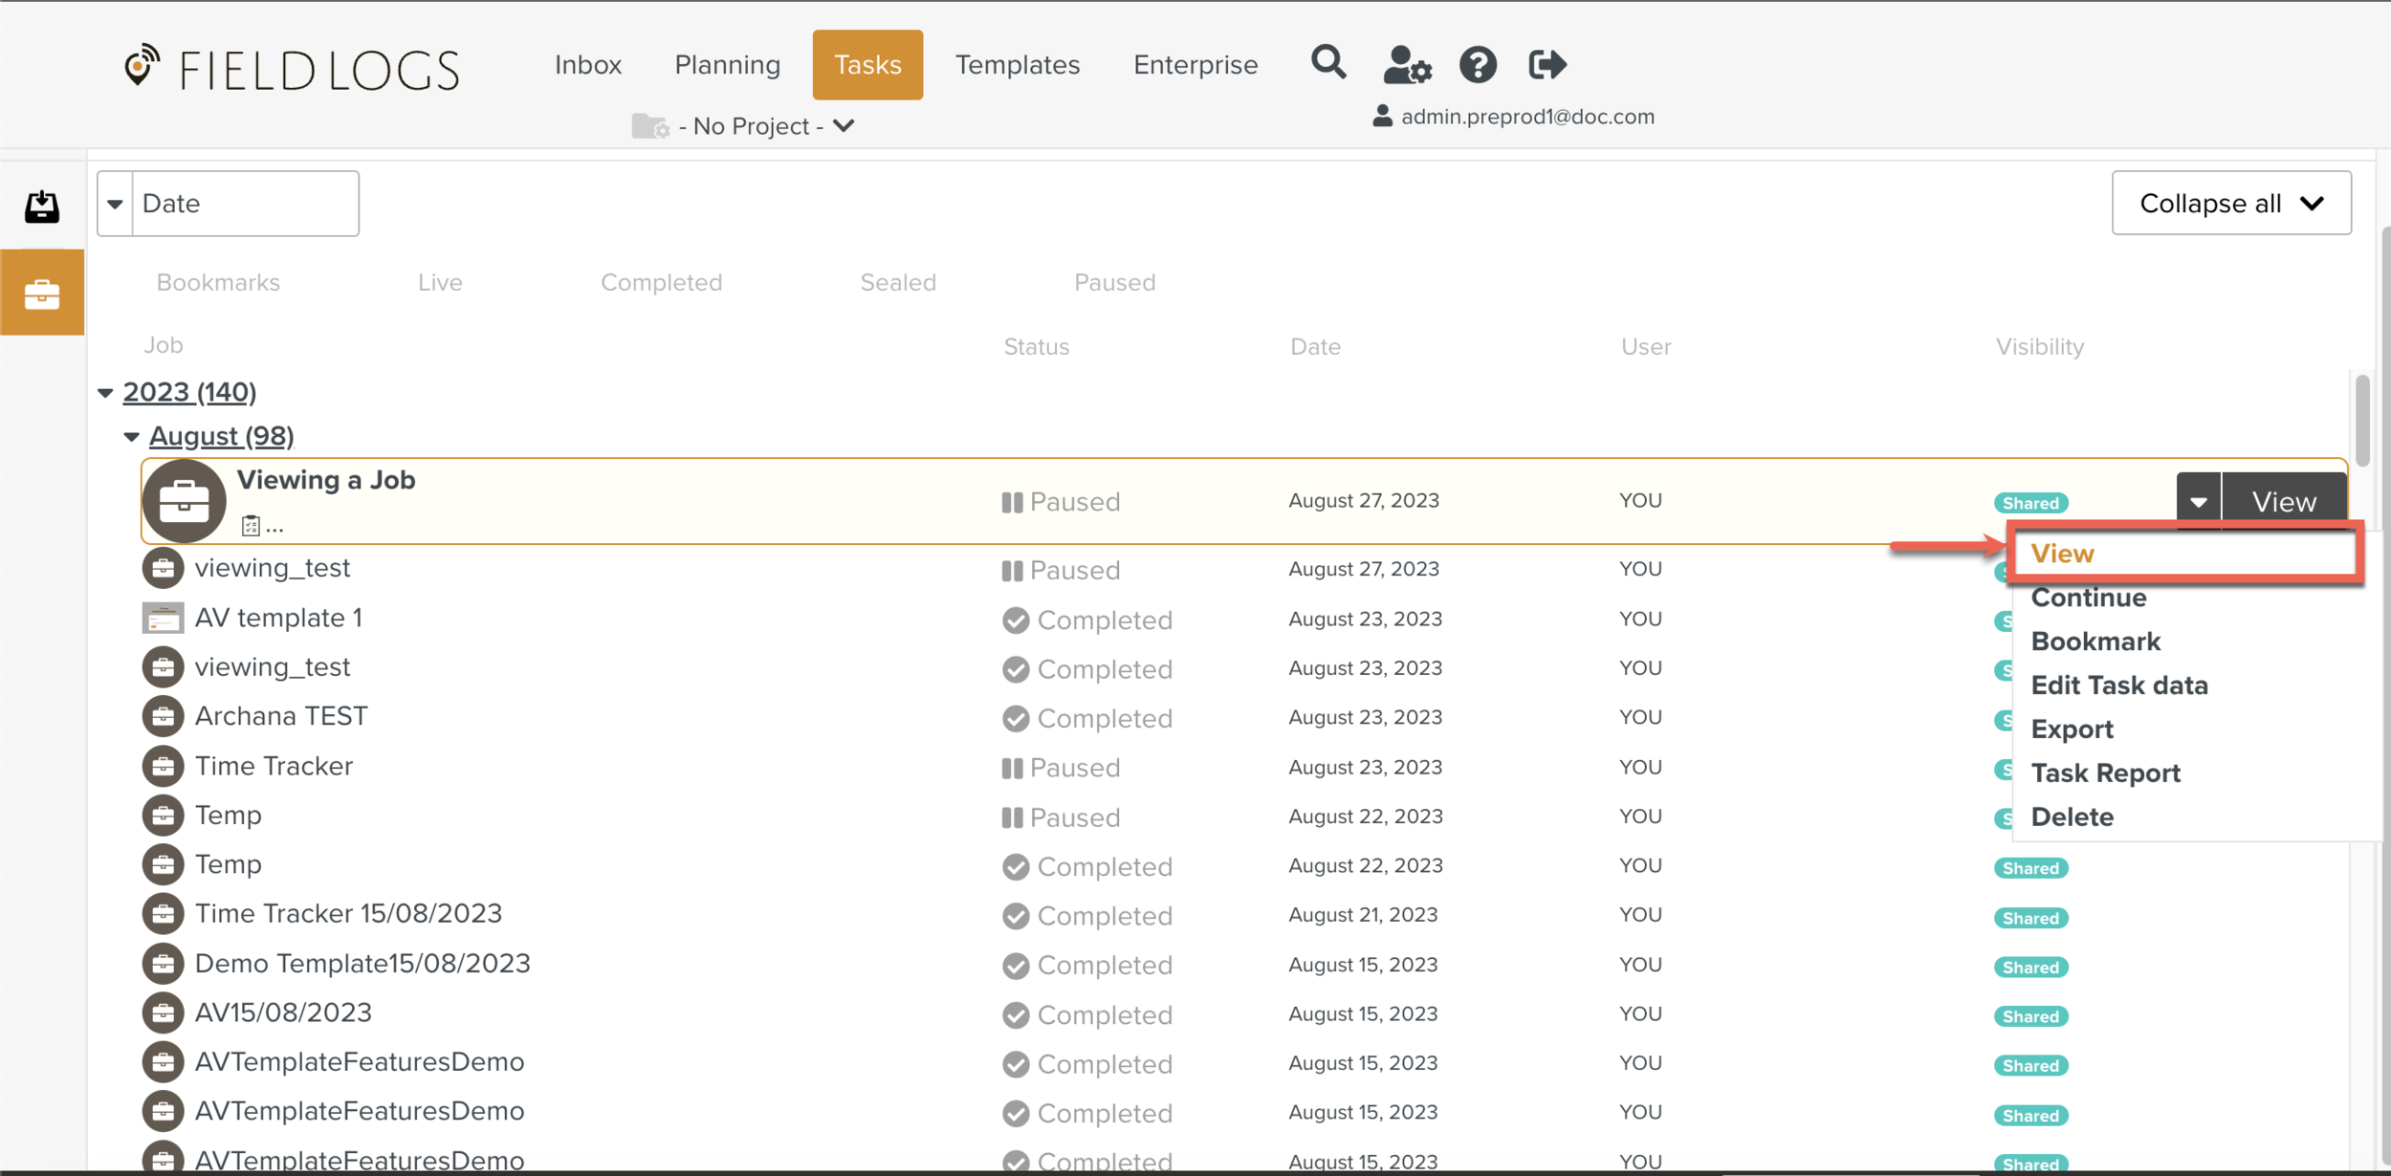Click the search magnifier icon
The height and width of the screenshot is (1176, 2391).
pyautogui.click(x=1327, y=63)
